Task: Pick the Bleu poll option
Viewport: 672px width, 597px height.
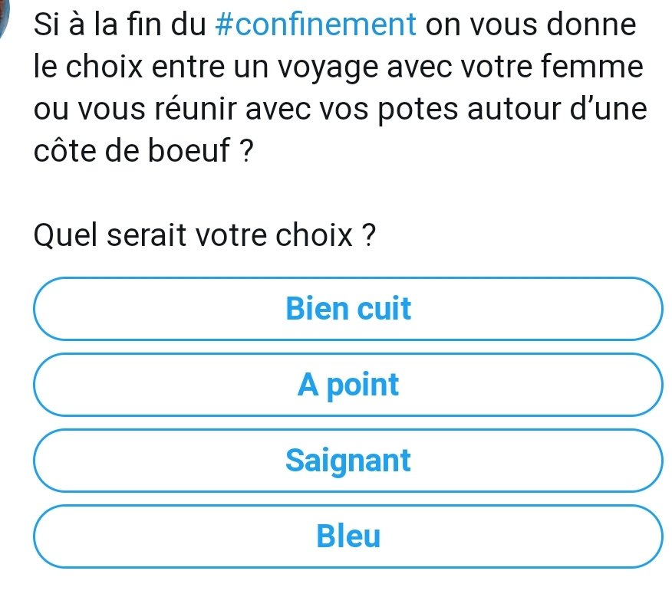Action: point(348,536)
